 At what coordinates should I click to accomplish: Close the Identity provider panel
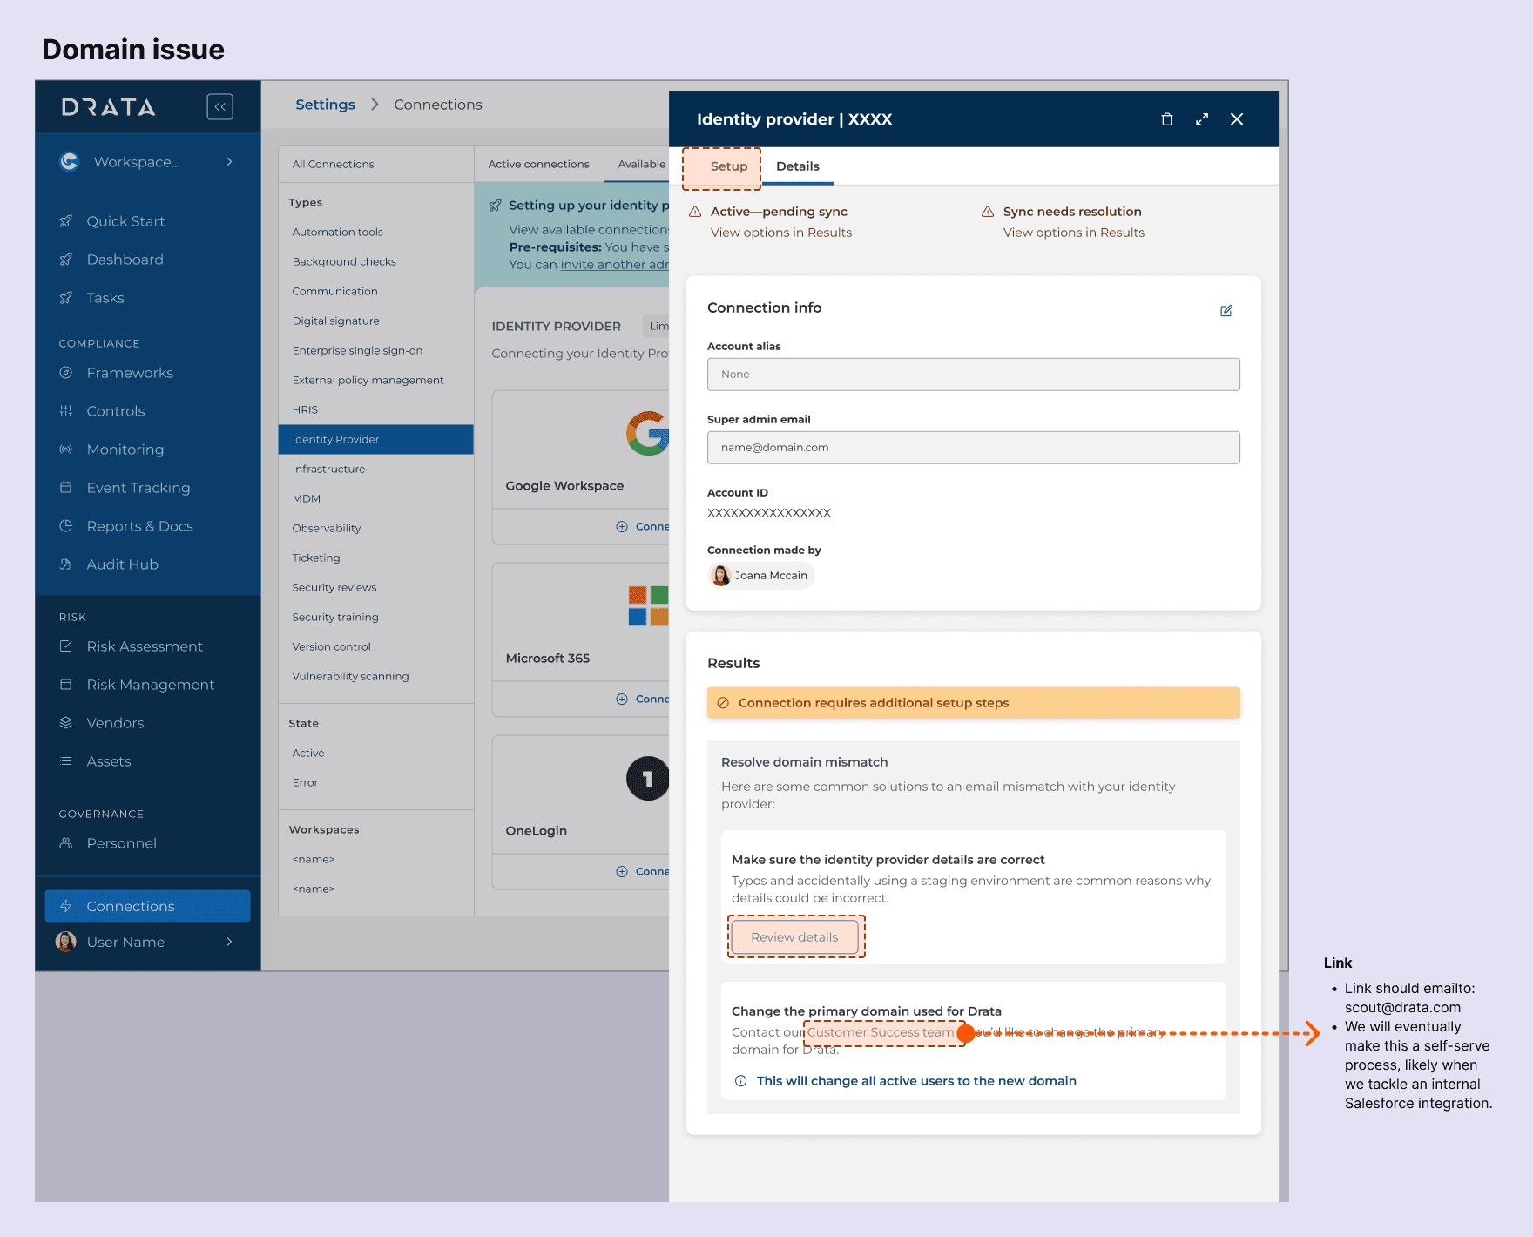coord(1237,119)
